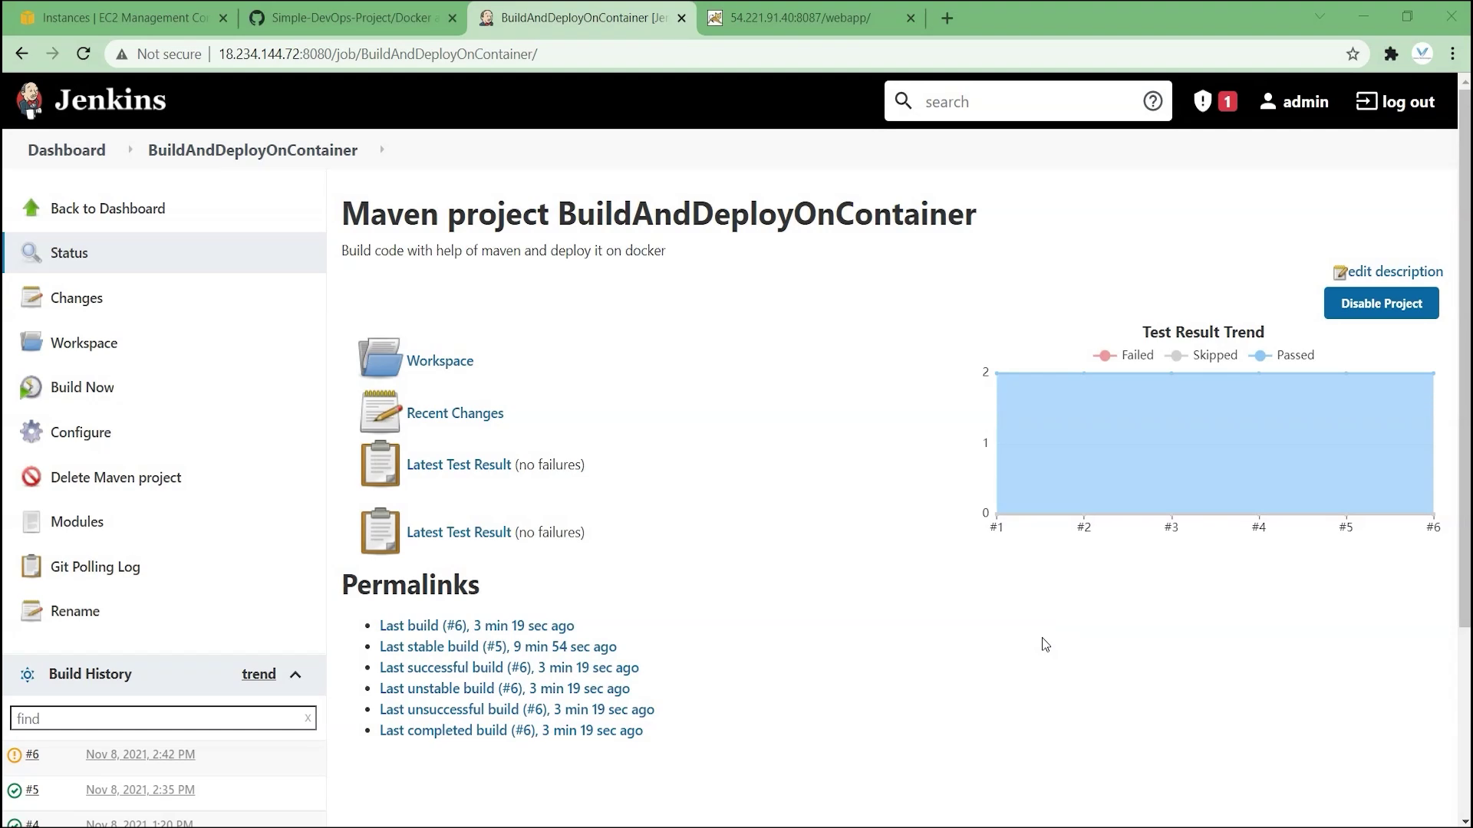The width and height of the screenshot is (1473, 828).
Task: Click the log out link
Action: pyautogui.click(x=1395, y=101)
